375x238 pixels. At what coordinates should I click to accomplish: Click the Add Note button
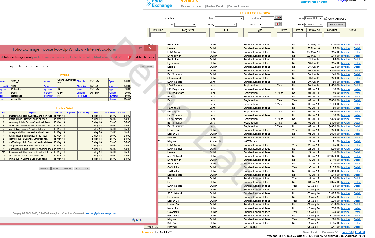click(x=44, y=168)
